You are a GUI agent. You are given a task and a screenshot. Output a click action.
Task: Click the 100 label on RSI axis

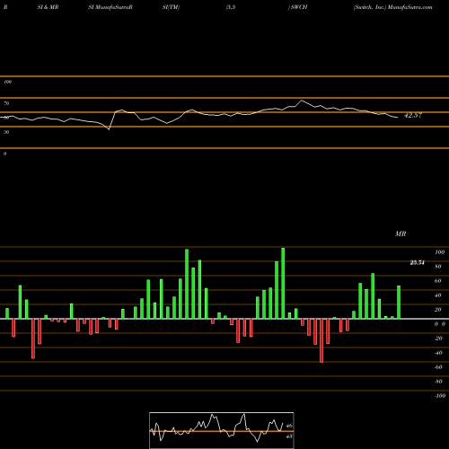tap(7, 82)
